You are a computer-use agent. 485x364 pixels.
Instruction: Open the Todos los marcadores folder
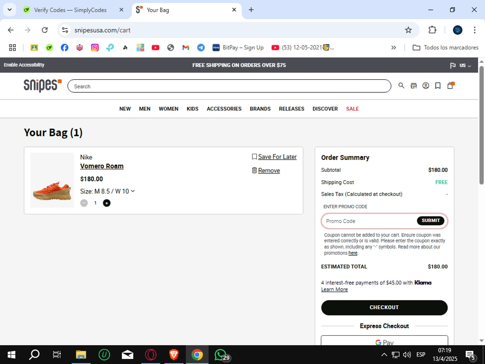point(446,48)
